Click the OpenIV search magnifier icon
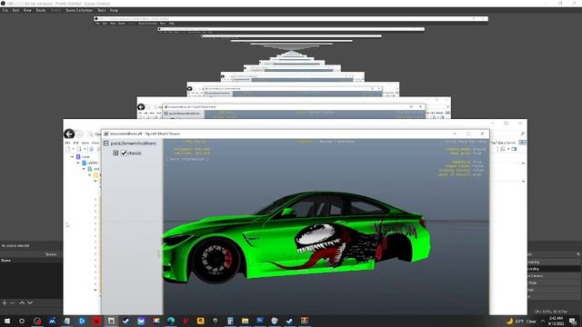This screenshot has height=327, width=582. coord(523,134)
